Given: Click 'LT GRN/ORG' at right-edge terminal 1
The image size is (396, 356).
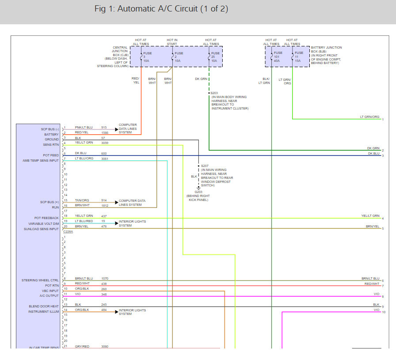Looking at the screenshot, I should pos(369,117).
